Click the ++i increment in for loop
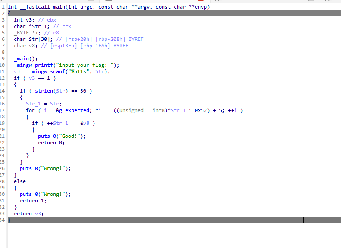 coord(232,110)
